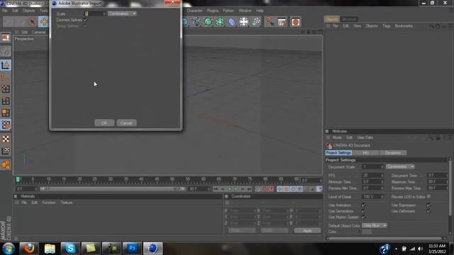Image resolution: width=454 pixels, height=255 pixels.
Task: Toggle Use Generators checkbox
Action: point(363,211)
